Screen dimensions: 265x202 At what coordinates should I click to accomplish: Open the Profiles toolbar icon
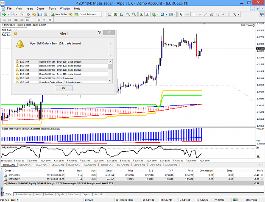pos(12,14)
